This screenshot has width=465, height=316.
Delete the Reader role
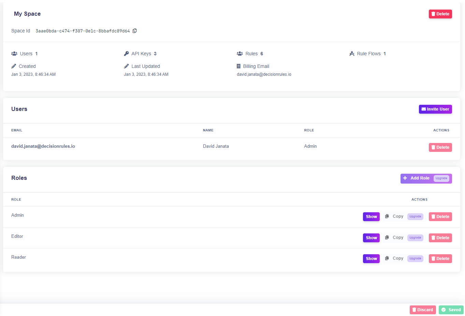tap(440, 259)
